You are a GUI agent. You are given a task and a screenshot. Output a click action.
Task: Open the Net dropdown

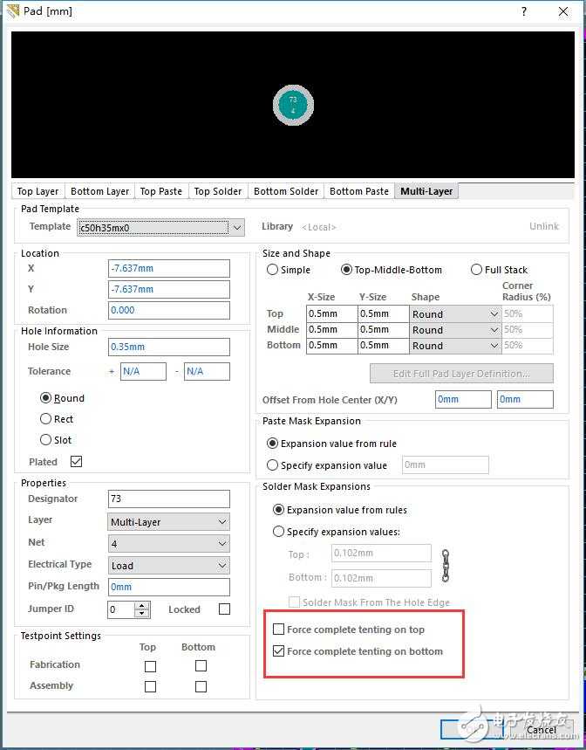tap(168, 544)
